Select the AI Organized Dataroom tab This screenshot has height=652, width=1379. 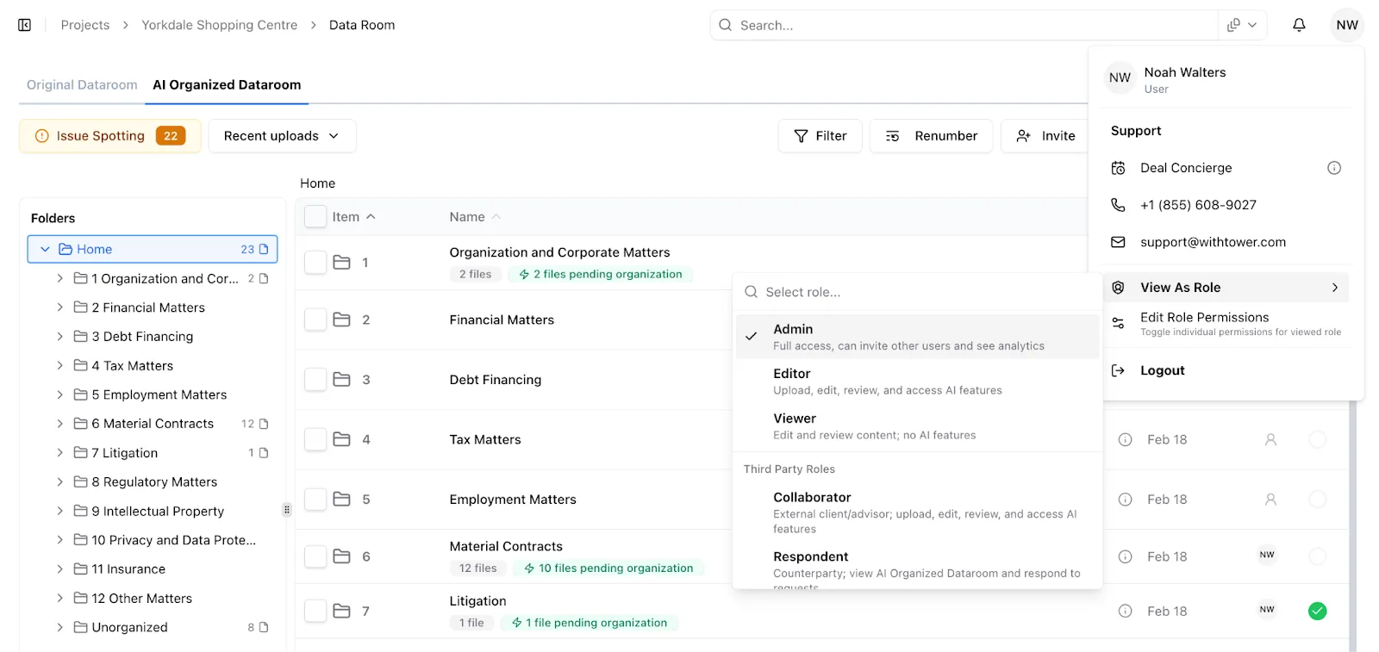(x=227, y=84)
